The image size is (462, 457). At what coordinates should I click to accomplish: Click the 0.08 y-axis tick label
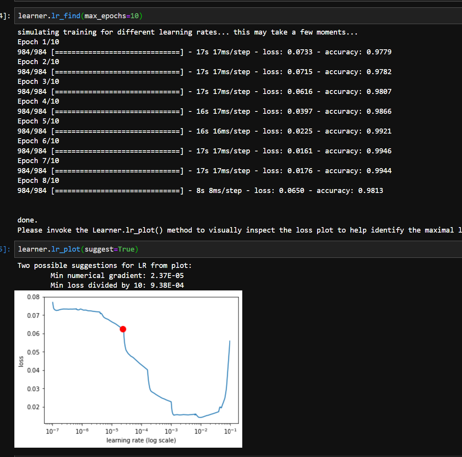33,297
